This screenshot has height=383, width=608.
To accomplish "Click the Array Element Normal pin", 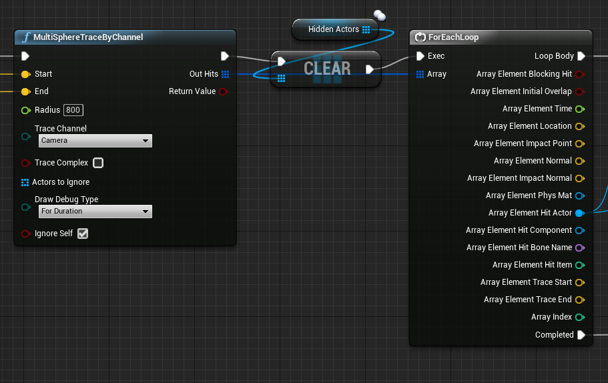I will 580,161.
